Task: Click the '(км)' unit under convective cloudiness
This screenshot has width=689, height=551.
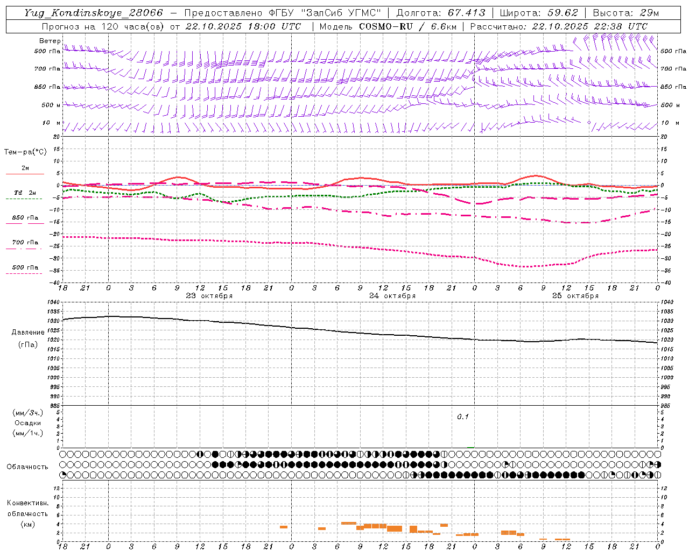Action: (28, 524)
